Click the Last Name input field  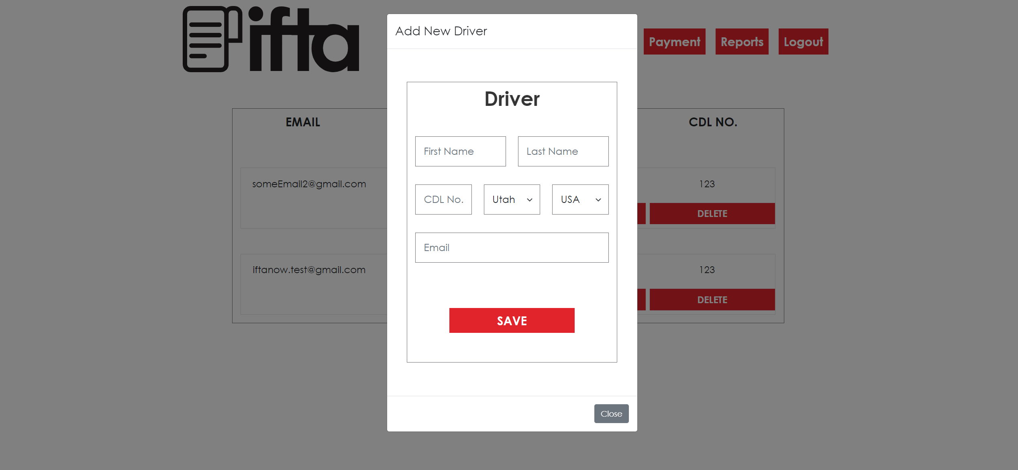(x=563, y=151)
